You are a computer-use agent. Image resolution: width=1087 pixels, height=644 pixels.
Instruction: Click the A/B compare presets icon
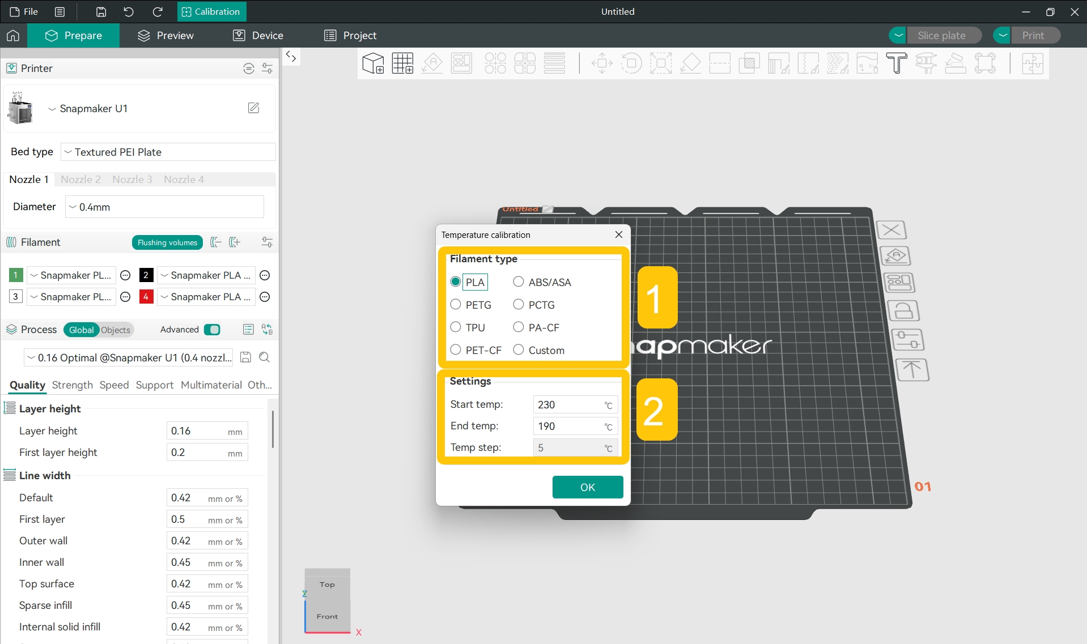coord(267,330)
